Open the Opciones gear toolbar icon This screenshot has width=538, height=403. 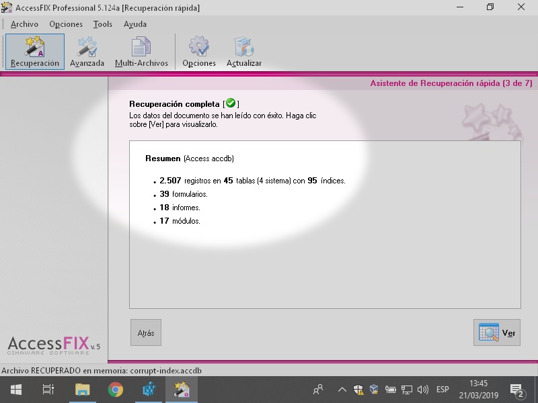[198, 50]
